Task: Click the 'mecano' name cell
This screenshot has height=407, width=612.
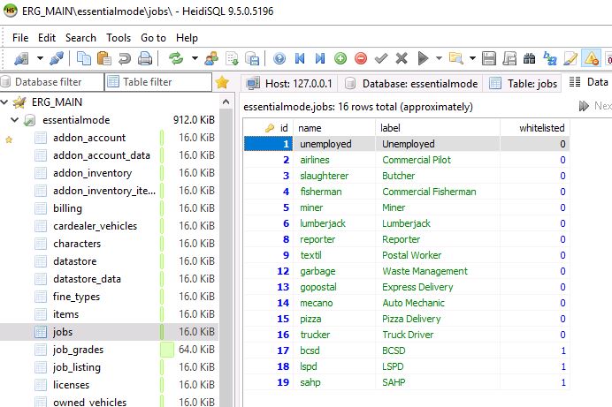Action: (x=334, y=303)
